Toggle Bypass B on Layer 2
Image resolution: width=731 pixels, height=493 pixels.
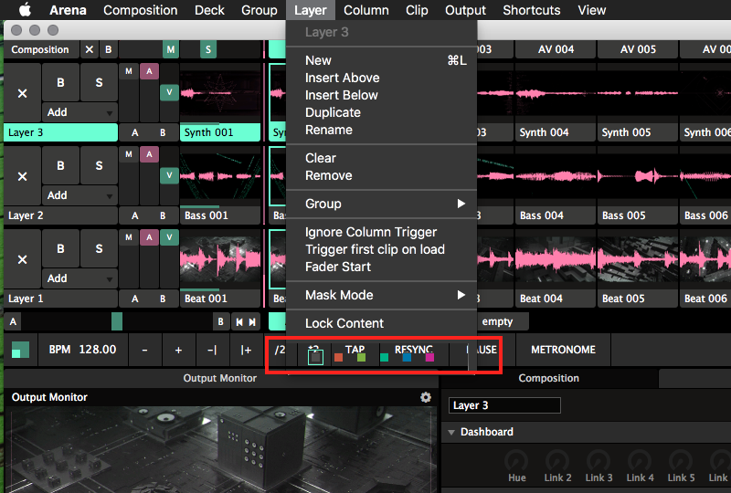[x=60, y=166]
